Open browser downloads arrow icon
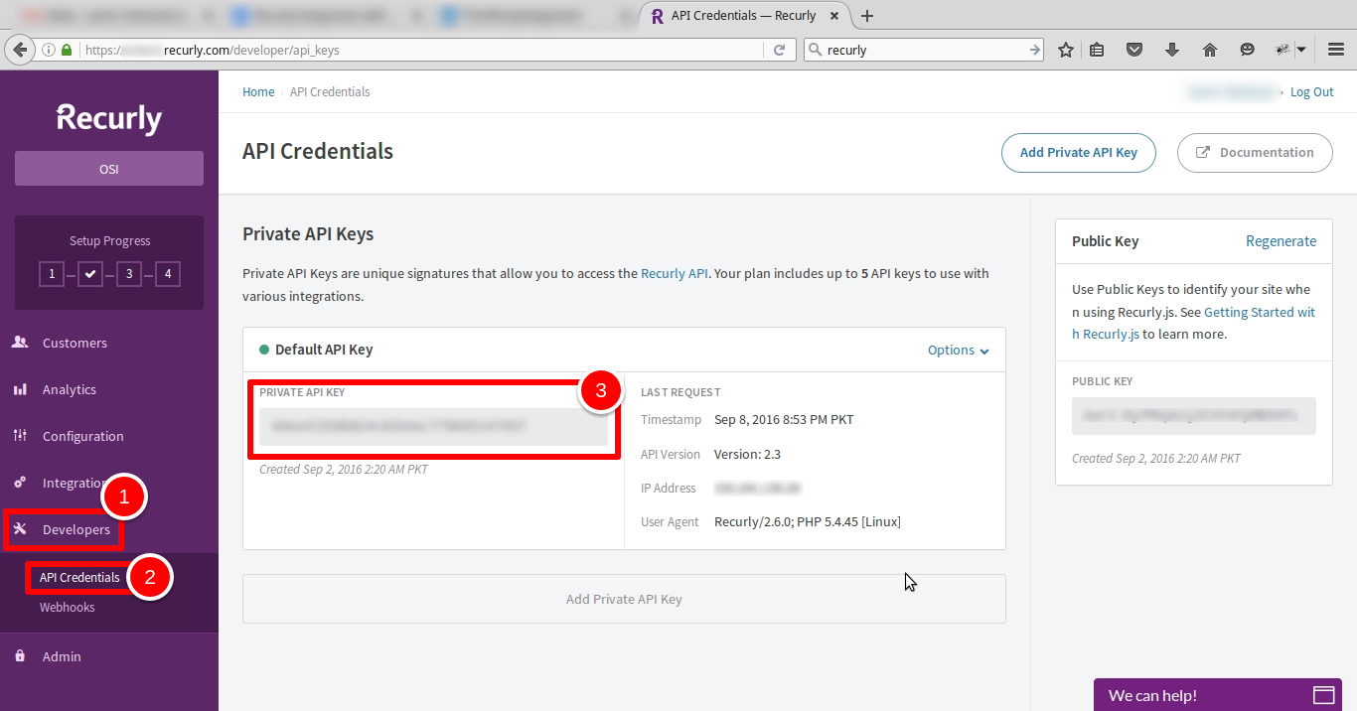Screen dimensions: 1357x711 click(x=1172, y=50)
